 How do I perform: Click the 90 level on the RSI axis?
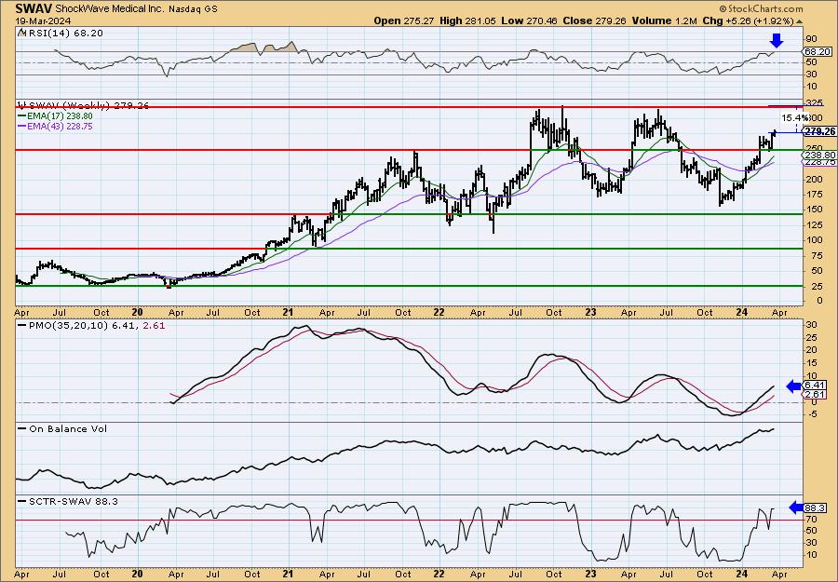point(812,38)
